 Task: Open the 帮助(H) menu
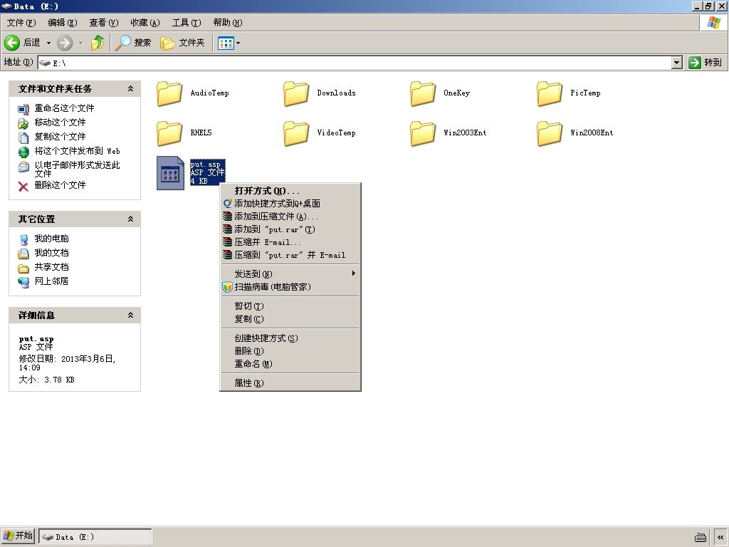point(228,22)
